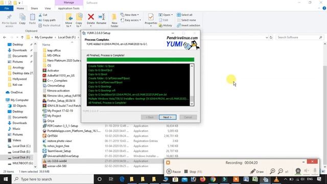Screen dimensions: 327x184
Task: Open Application Tools tab
Action: tap(69, 8)
